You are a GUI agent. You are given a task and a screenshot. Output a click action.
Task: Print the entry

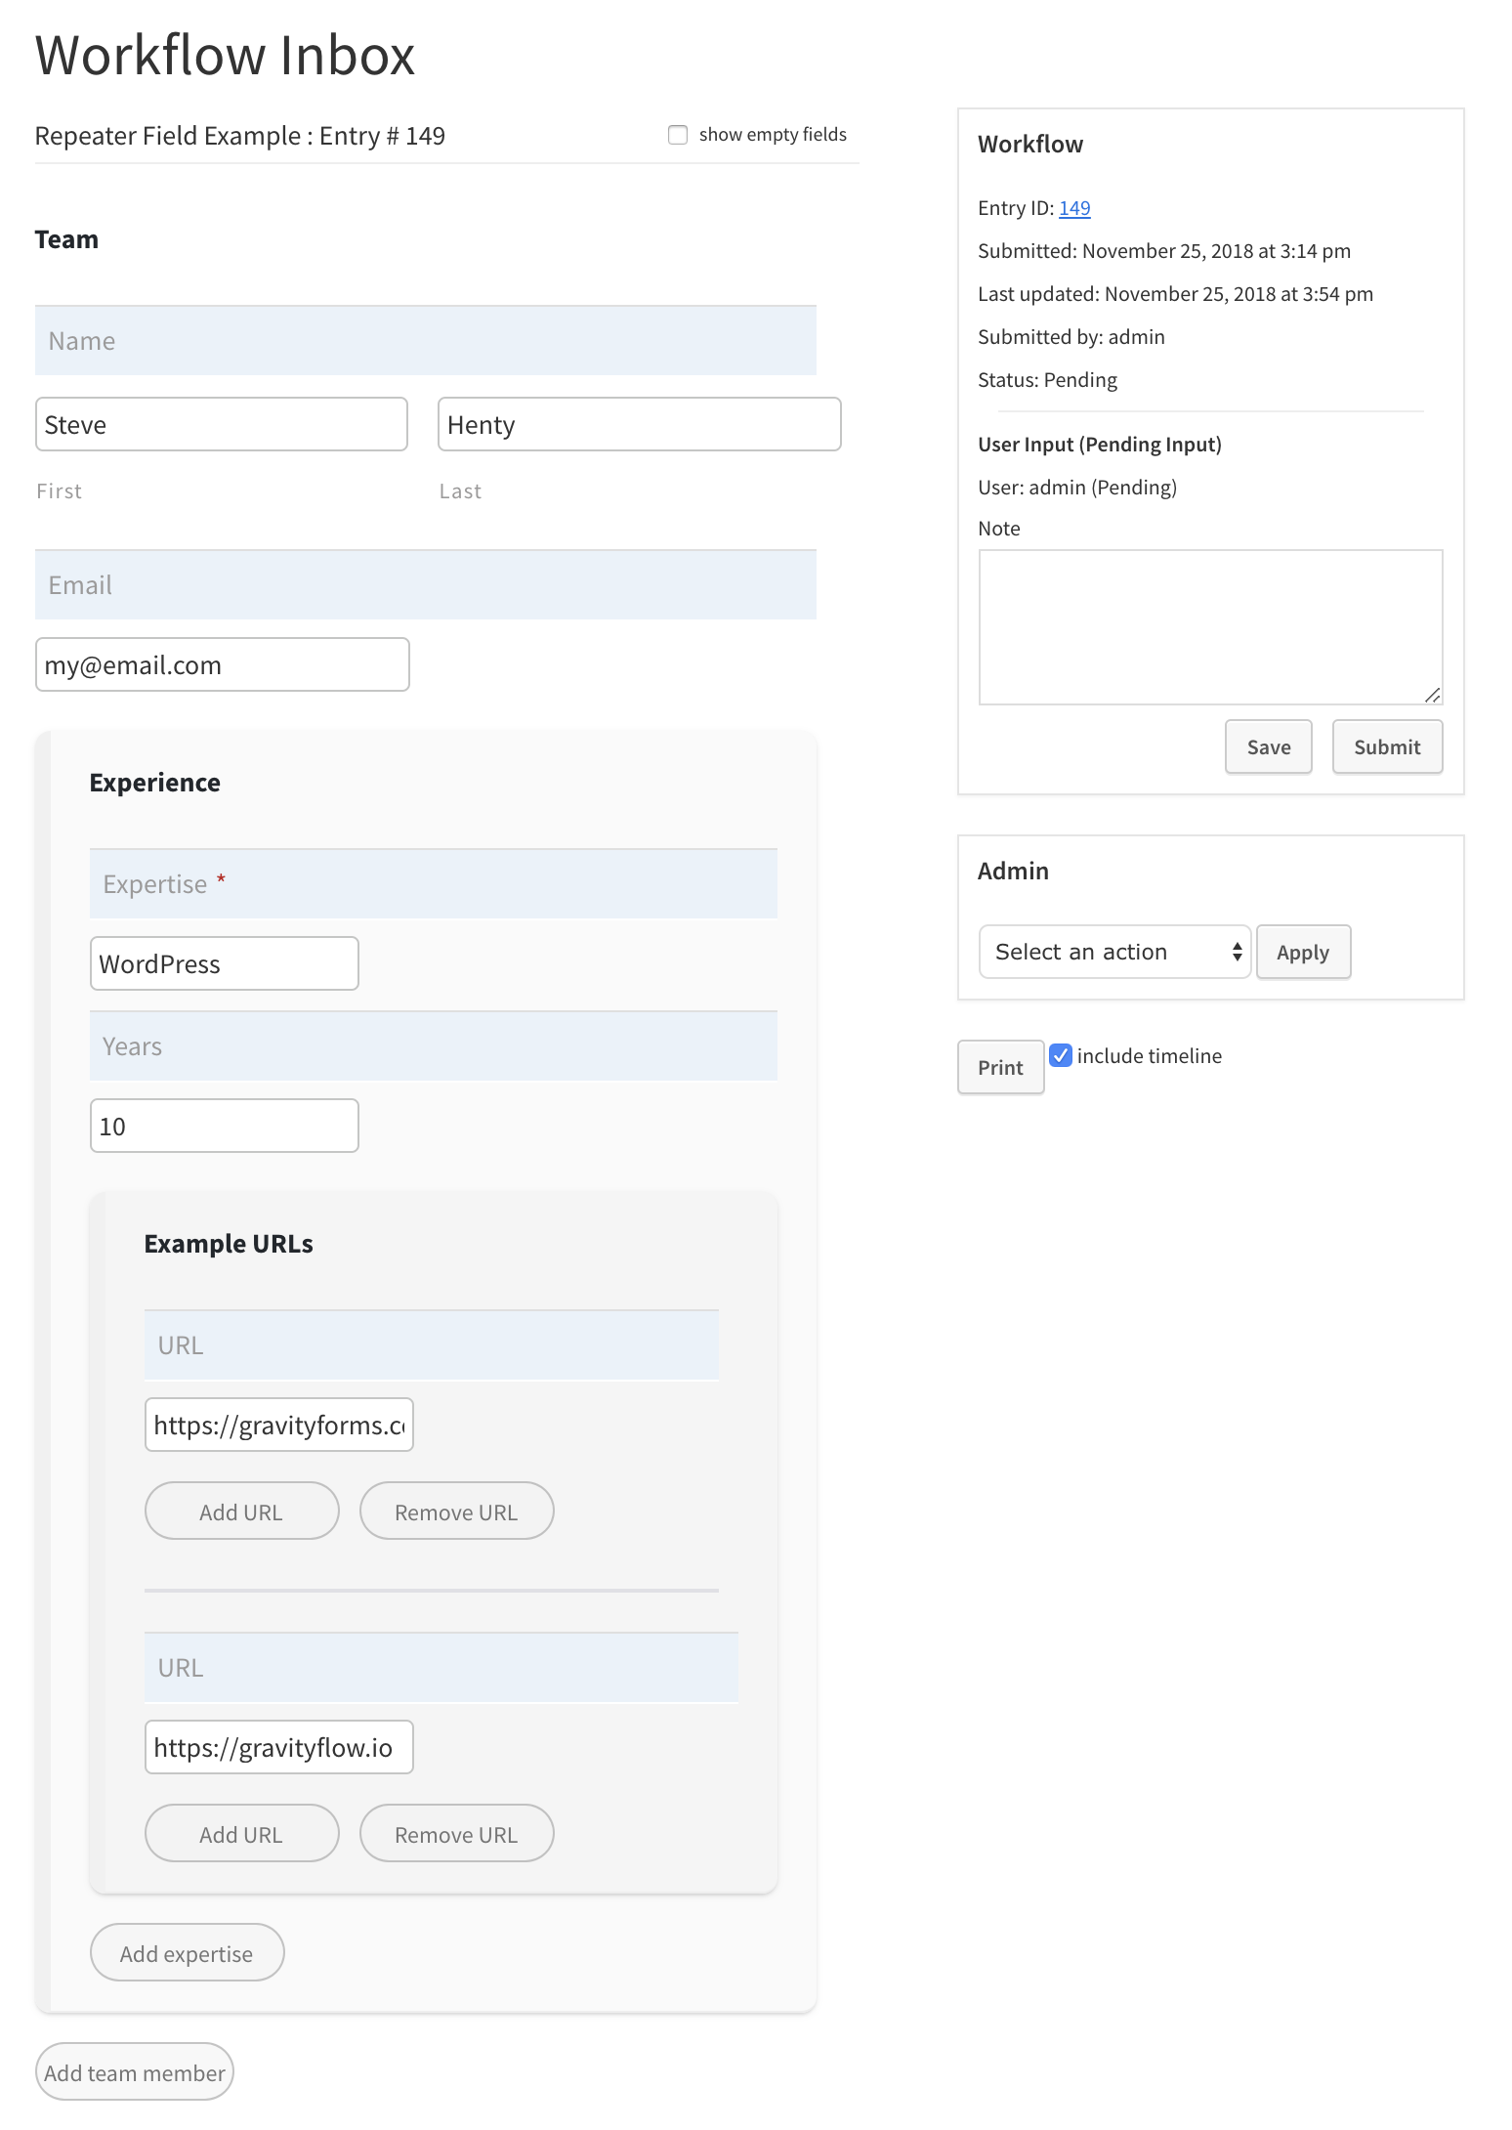1000,1067
